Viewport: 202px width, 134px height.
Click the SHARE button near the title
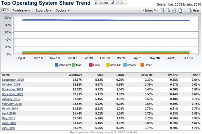point(102,3)
